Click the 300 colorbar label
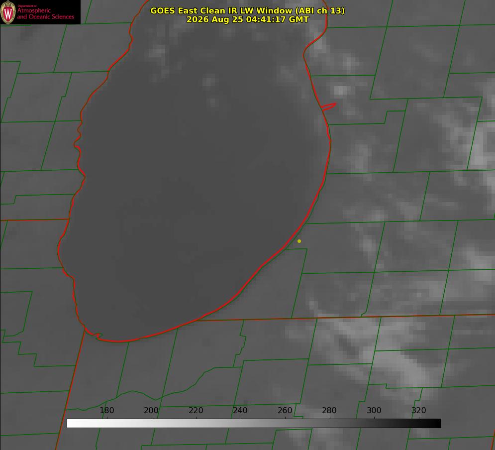495x450 pixels. click(374, 410)
